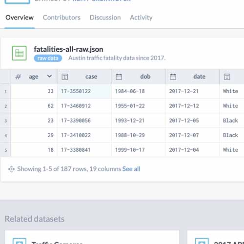This screenshot has height=244, width=244.
Task: Open fatalities-all-raw.json file title
Action: coord(68,49)
